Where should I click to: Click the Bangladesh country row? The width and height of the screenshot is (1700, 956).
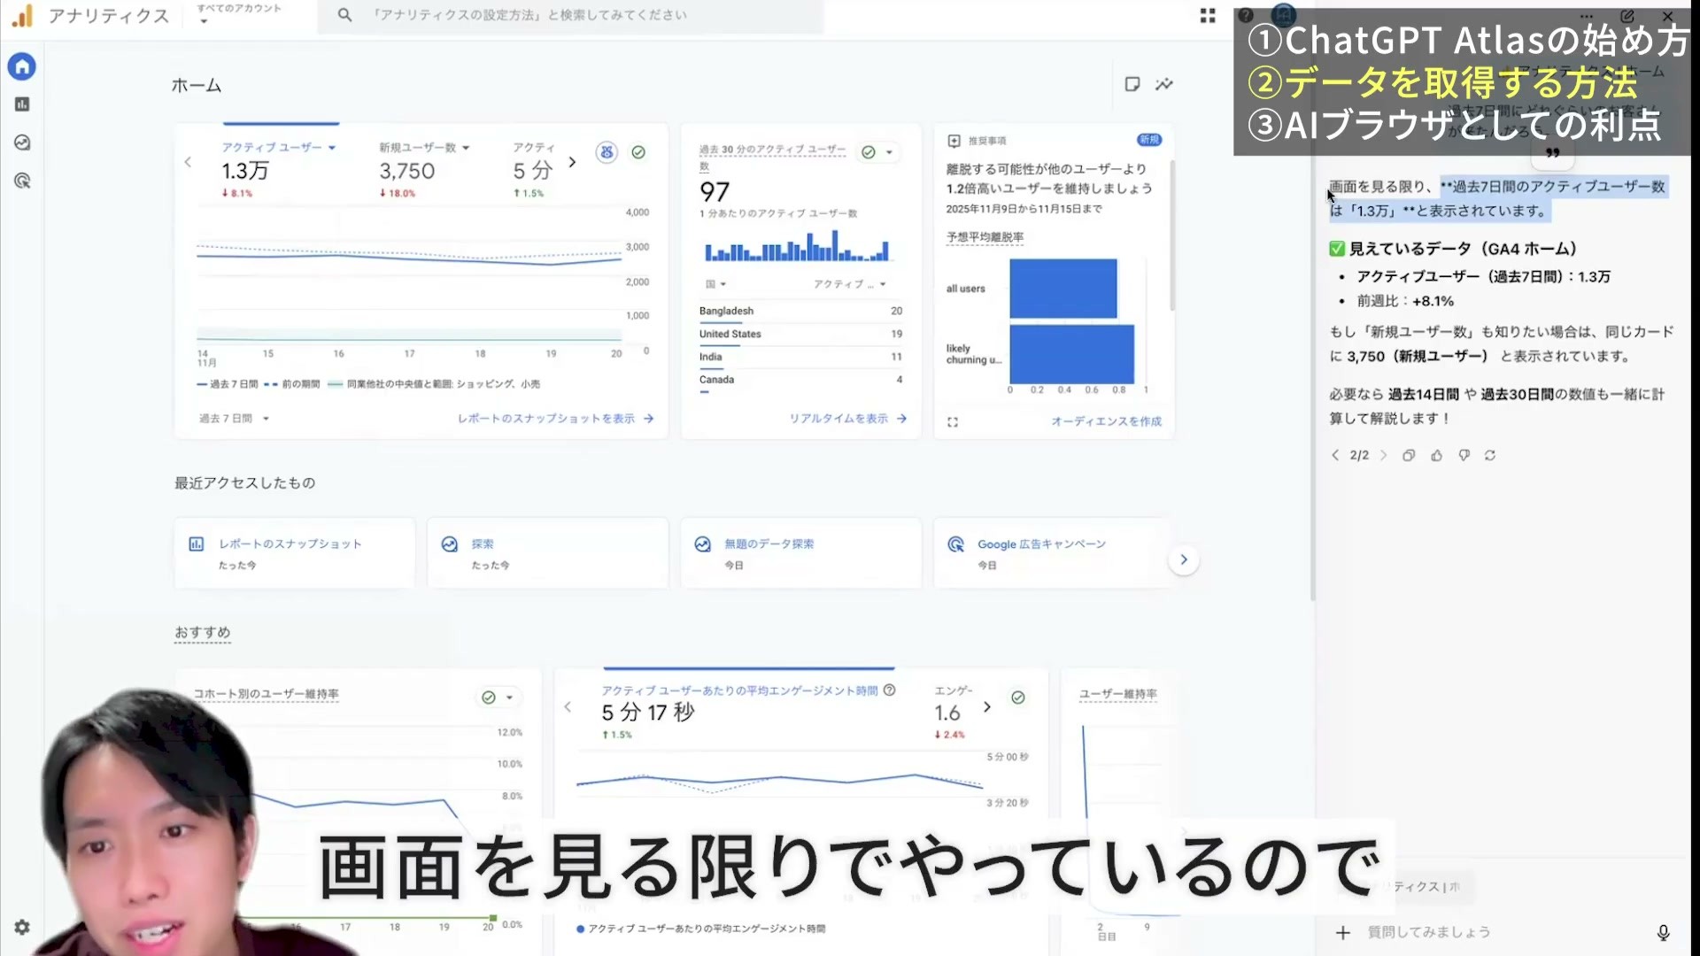click(x=800, y=311)
